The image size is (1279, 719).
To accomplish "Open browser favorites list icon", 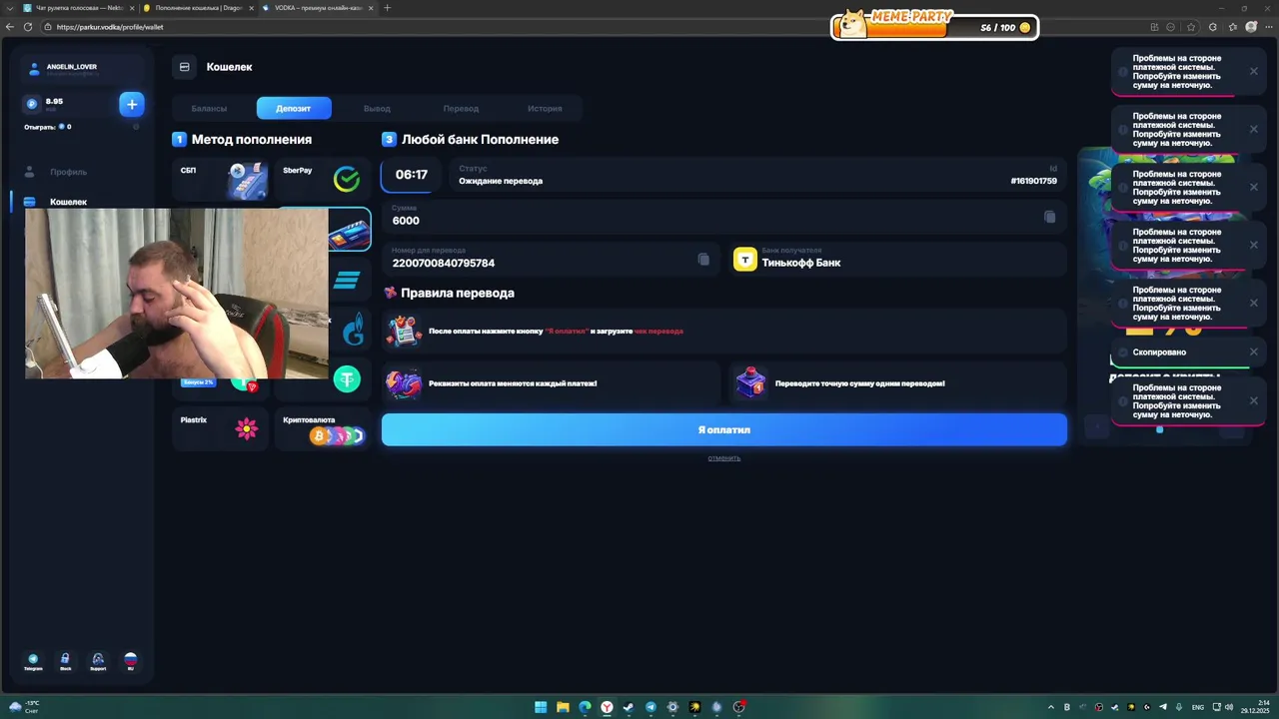I will 1233,27.
